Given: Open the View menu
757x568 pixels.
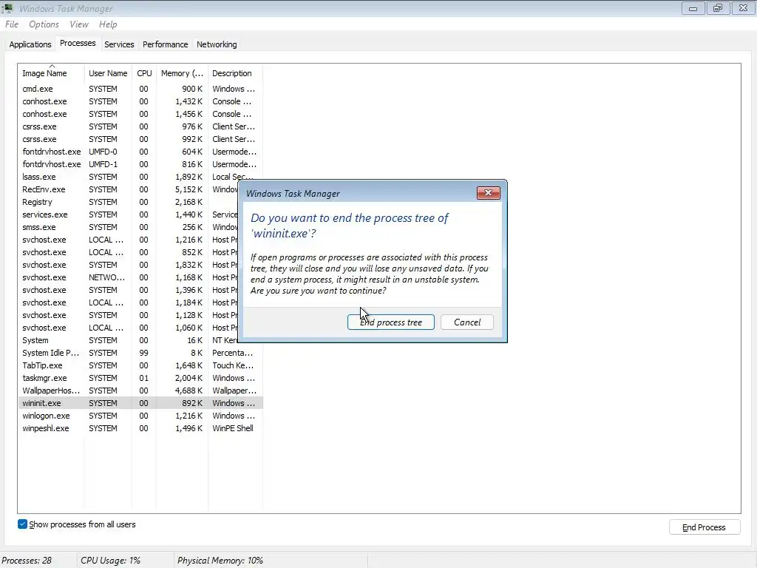Looking at the screenshot, I should click(x=78, y=24).
